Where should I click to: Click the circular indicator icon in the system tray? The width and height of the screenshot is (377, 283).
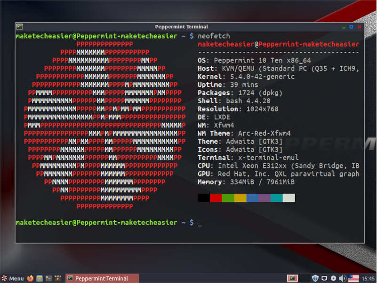(333, 278)
